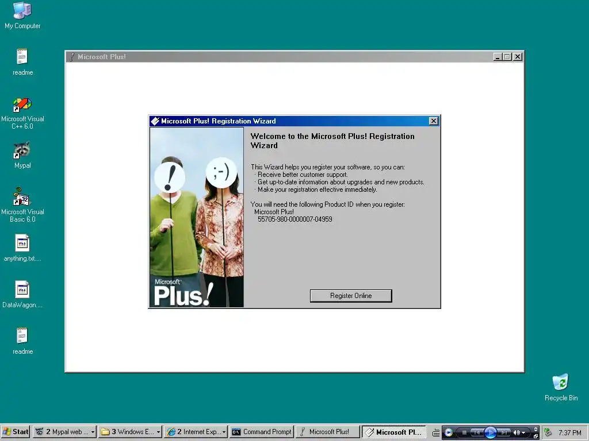This screenshot has height=441, width=589.
Task: Open the media player volume dropdown arrow
Action: point(523,433)
